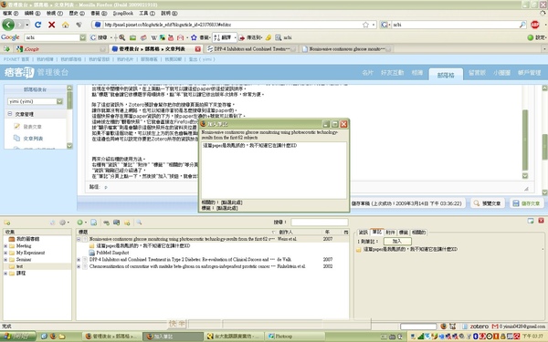Click the 加入 button to add a note
This screenshot has height=342, width=548.
[397, 241]
